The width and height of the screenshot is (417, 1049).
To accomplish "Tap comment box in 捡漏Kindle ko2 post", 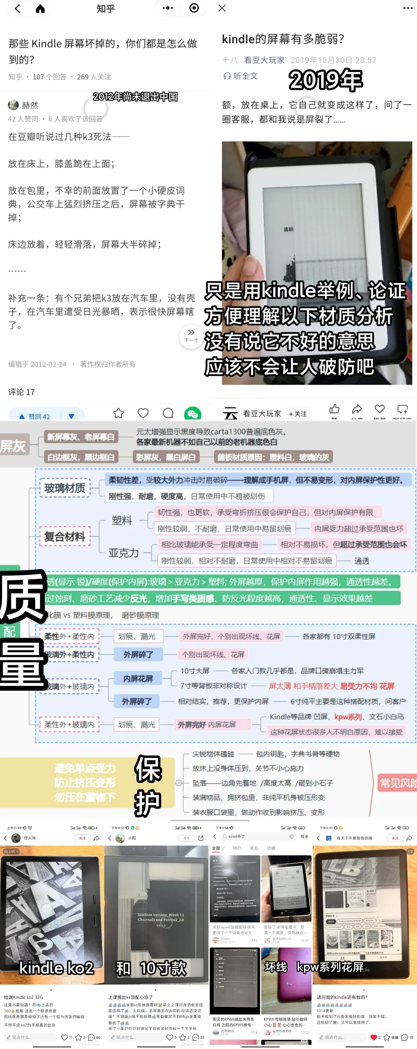I will pos(31,1037).
